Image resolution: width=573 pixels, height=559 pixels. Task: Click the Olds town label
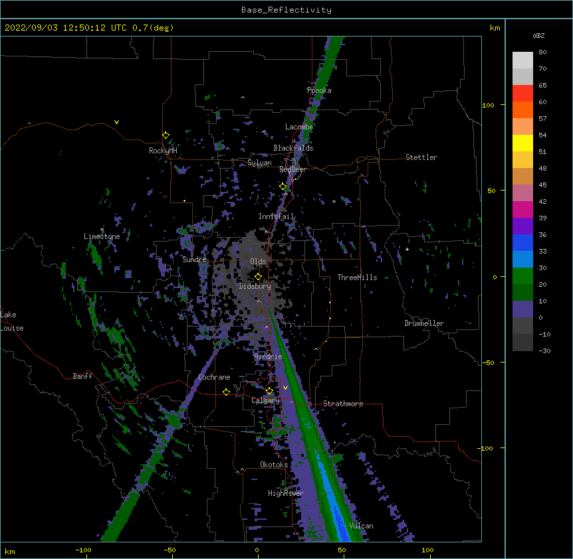tap(258, 262)
